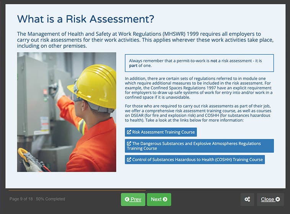Viewport: 290px width, 214px height.
Task: Advance to the next page with Next
Action: click(x=159, y=199)
